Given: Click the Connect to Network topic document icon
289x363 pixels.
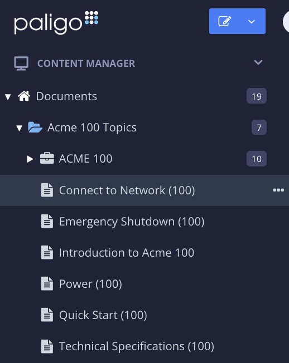Looking at the screenshot, I should click(x=47, y=190).
